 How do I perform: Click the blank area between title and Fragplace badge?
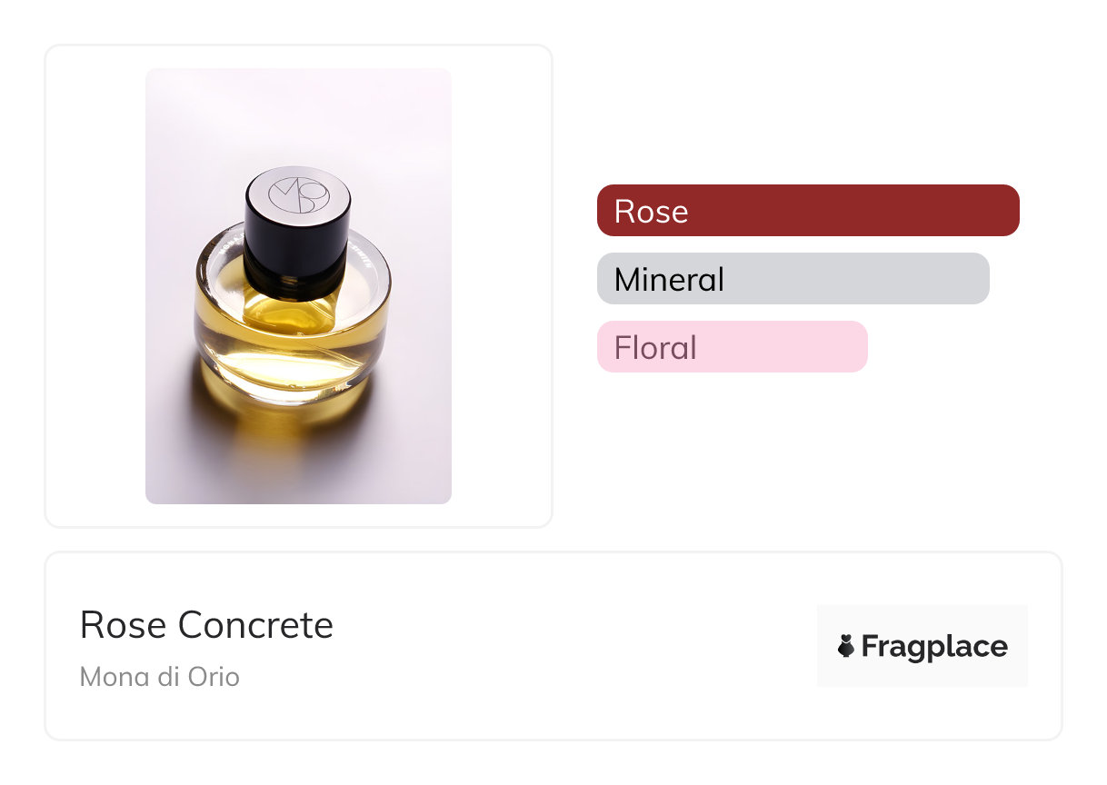click(573, 646)
